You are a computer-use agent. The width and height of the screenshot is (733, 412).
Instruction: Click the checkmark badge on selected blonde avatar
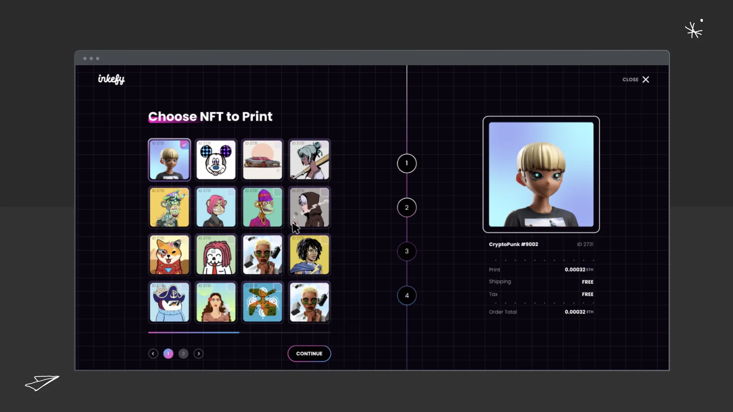[185, 145]
